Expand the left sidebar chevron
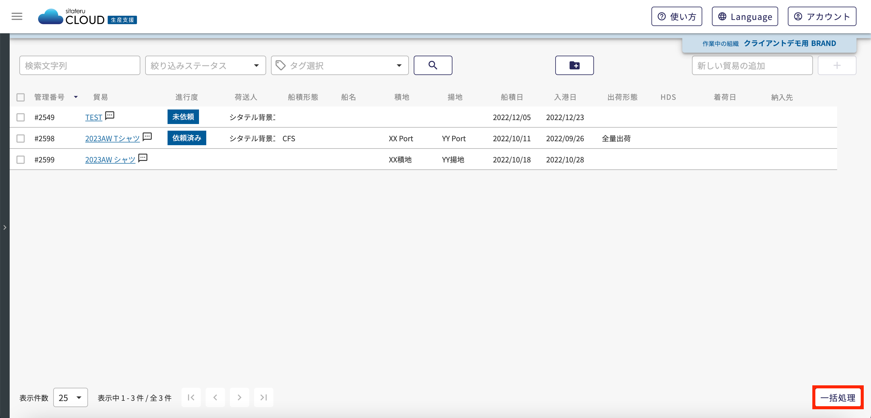The height and width of the screenshot is (418, 871). pyautogui.click(x=5, y=227)
